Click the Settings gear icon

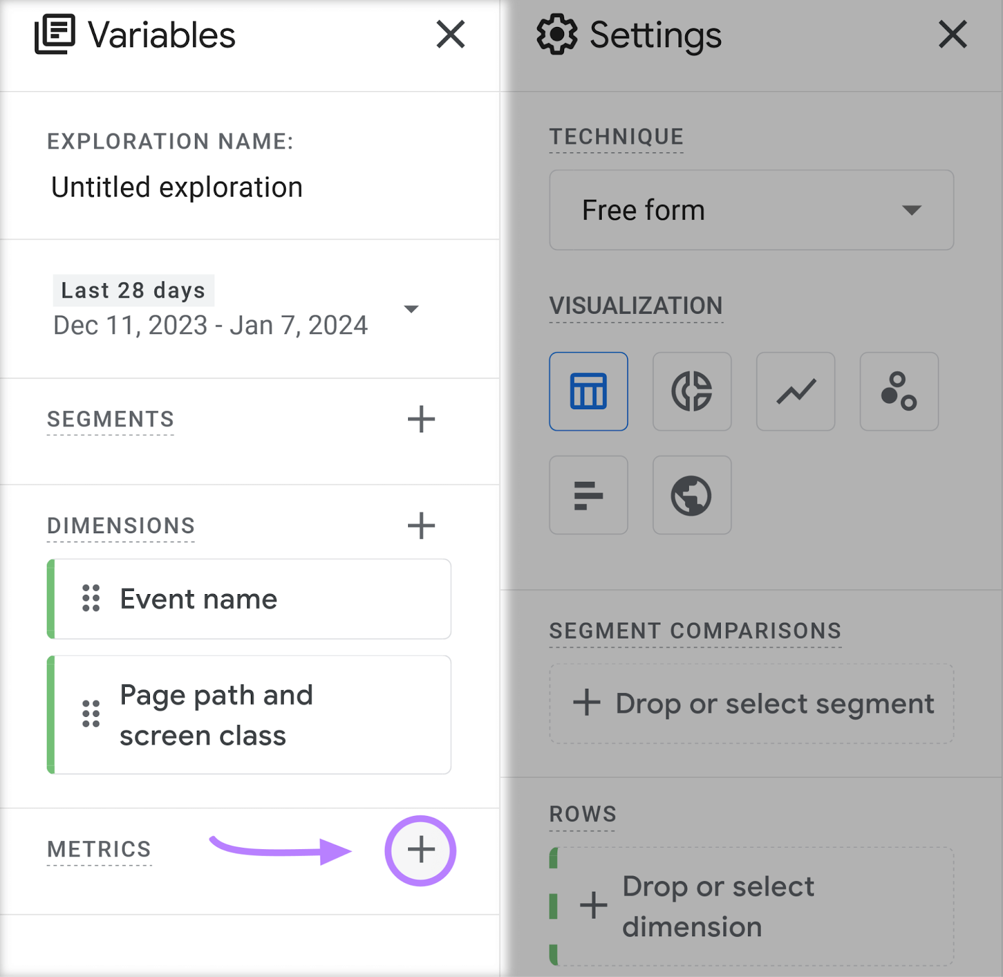tap(557, 36)
